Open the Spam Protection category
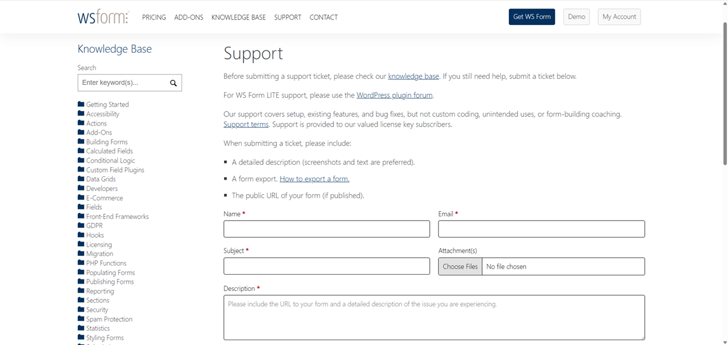 tap(109, 319)
